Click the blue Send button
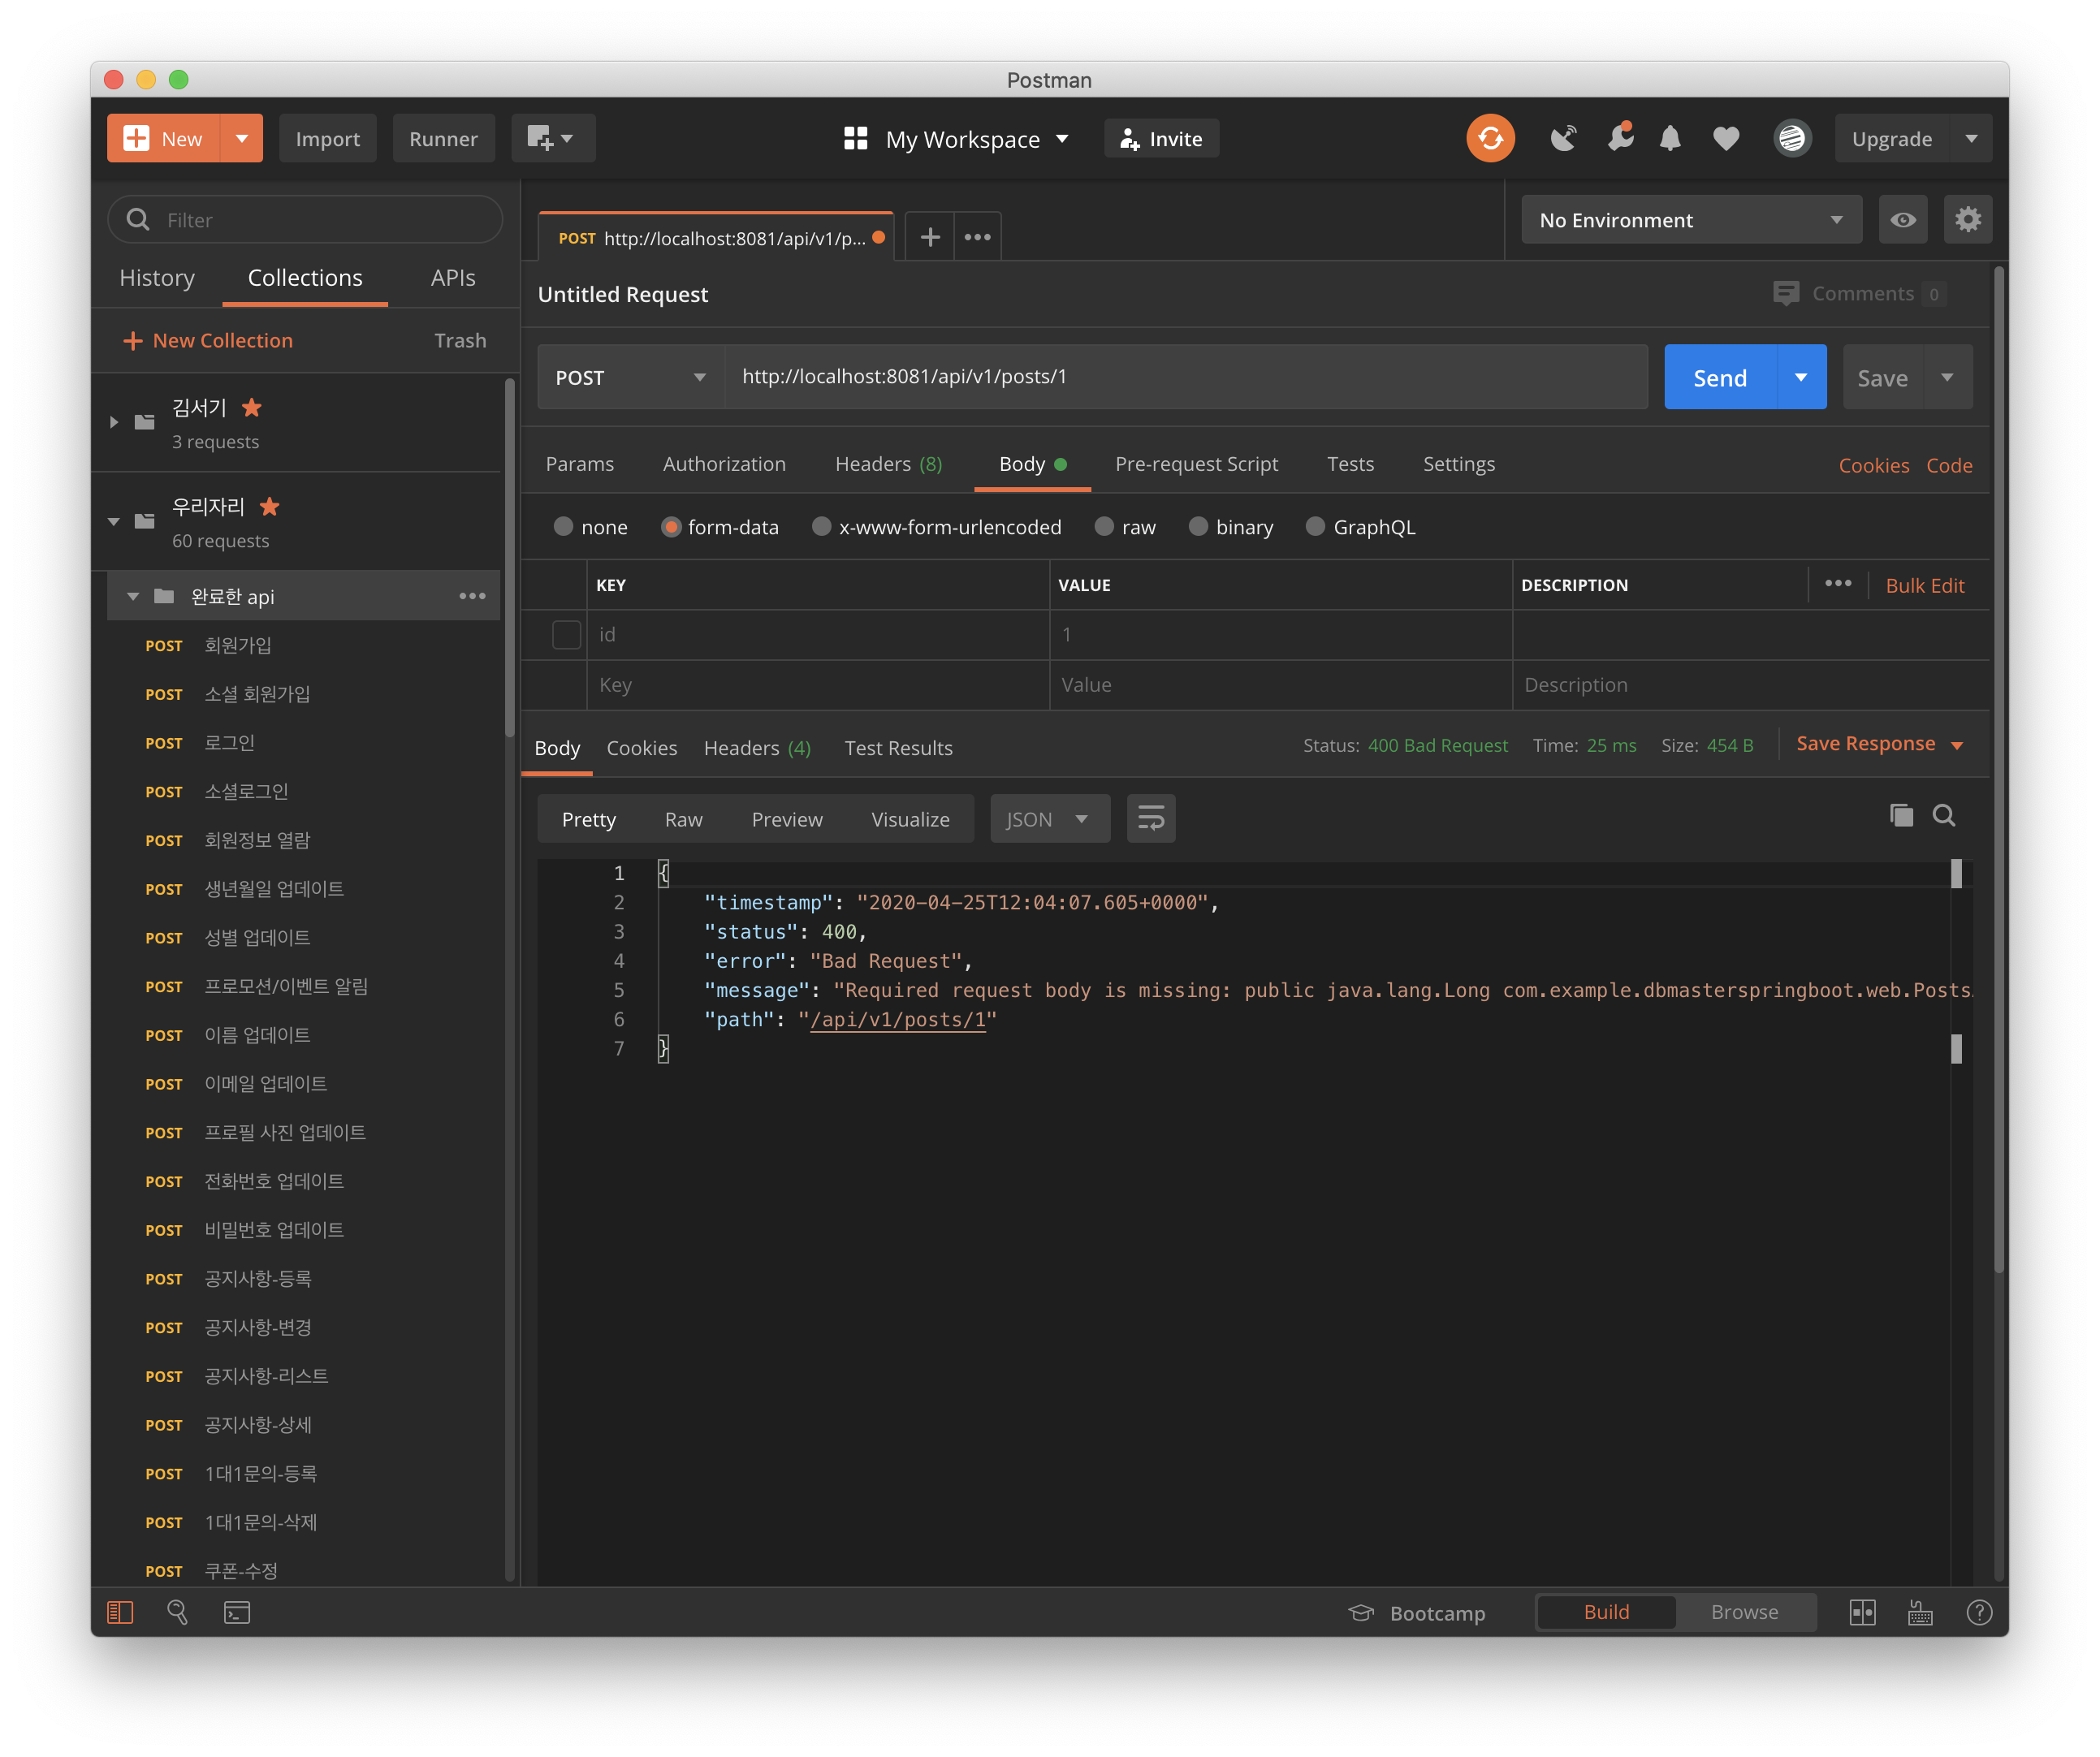This screenshot has width=2100, height=1757. click(x=1719, y=378)
